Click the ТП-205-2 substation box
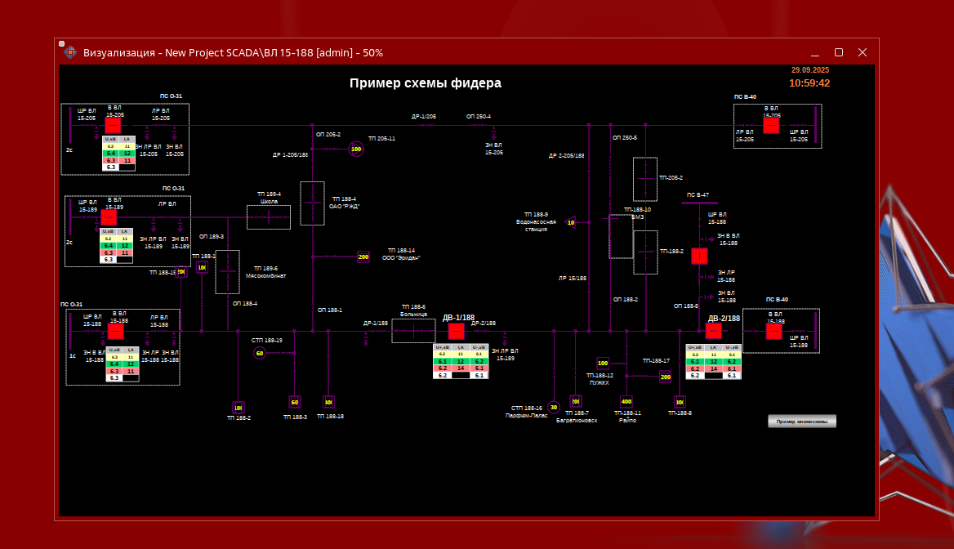 tap(645, 179)
